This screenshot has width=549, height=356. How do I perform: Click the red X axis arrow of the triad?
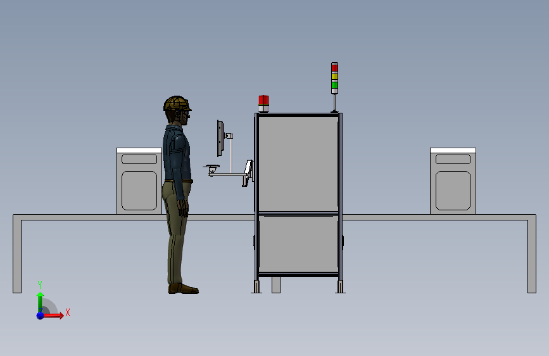pos(53,315)
